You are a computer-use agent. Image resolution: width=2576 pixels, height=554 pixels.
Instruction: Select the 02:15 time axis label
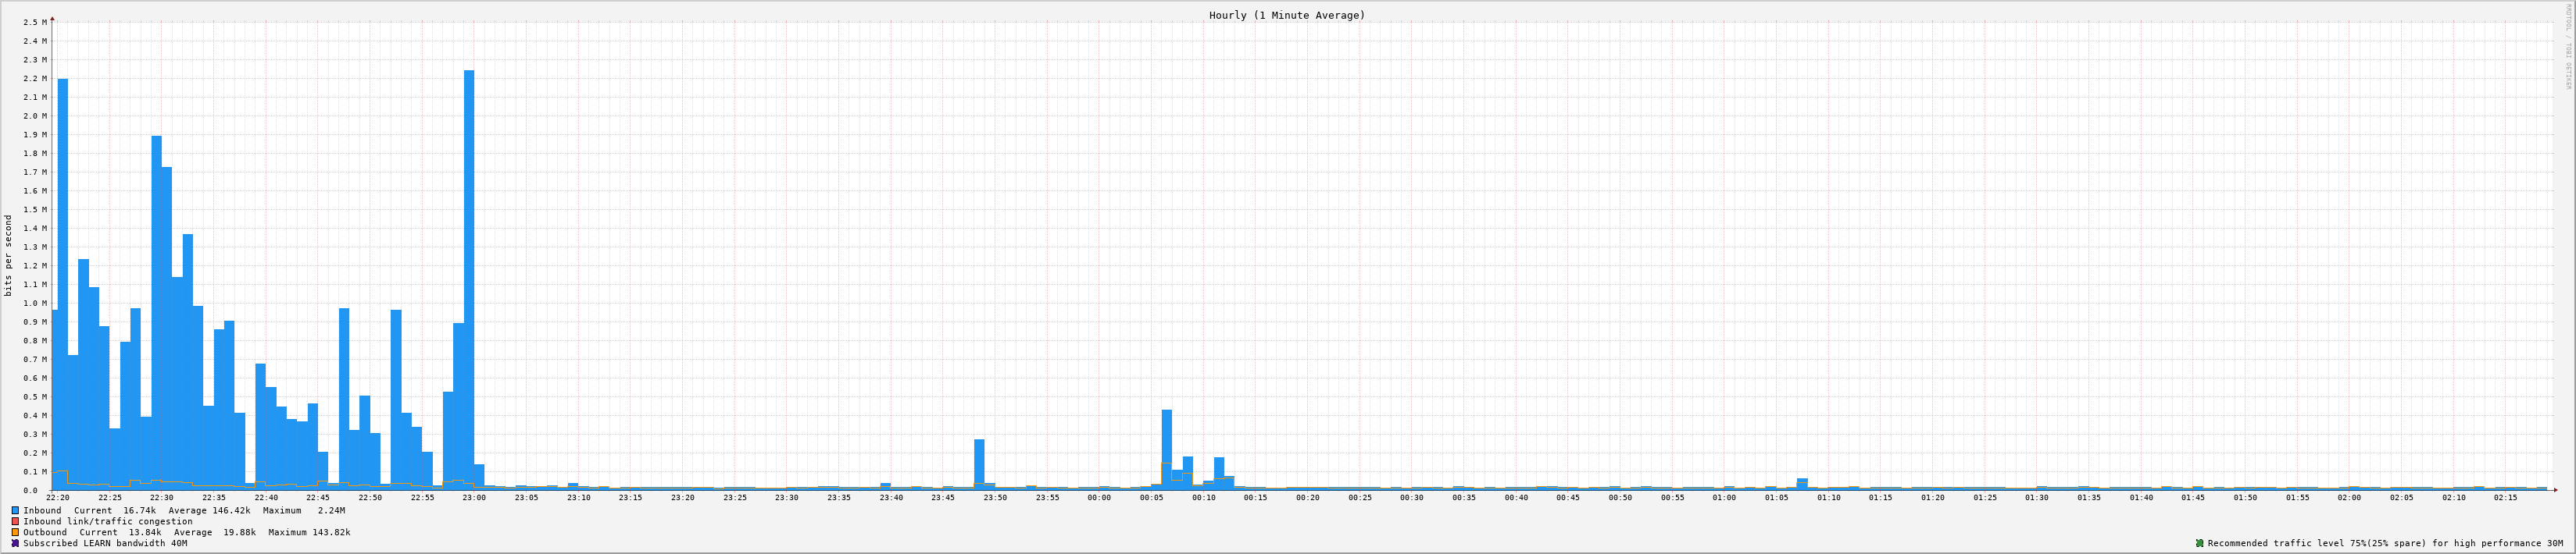click(x=2505, y=497)
